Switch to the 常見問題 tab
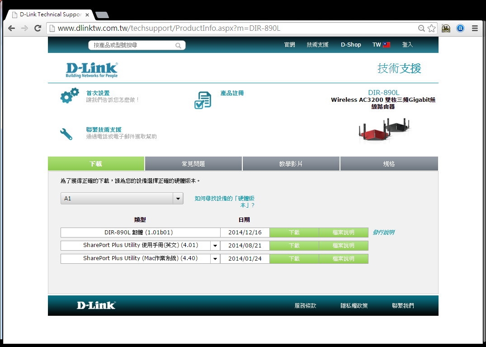This screenshot has height=347, width=486. pyautogui.click(x=193, y=163)
